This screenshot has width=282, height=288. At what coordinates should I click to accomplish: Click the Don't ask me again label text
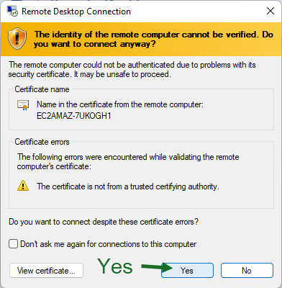(108, 244)
